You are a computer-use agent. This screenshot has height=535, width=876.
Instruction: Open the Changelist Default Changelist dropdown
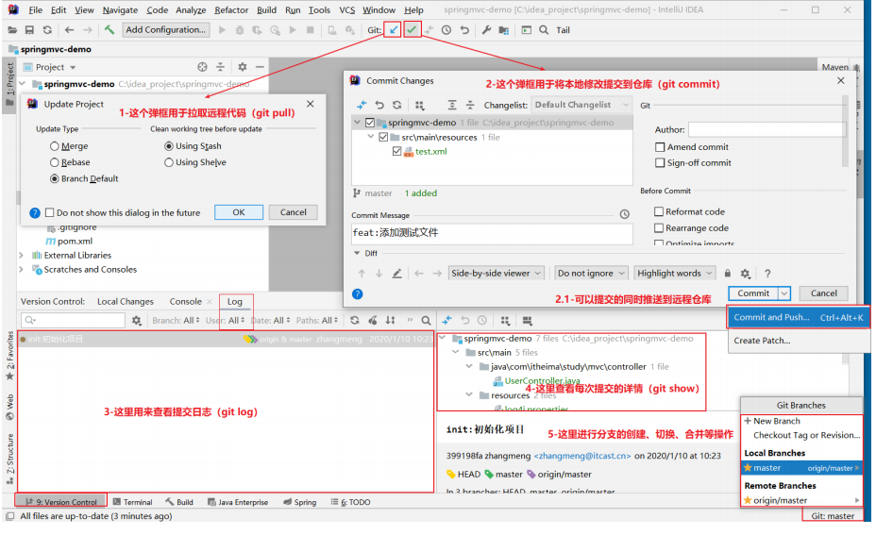(581, 105)
